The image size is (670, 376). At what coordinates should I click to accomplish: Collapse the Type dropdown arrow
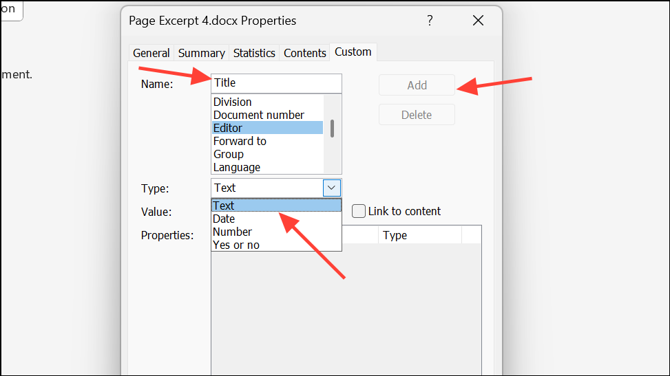pyautogui.click(x=331, y=188)
